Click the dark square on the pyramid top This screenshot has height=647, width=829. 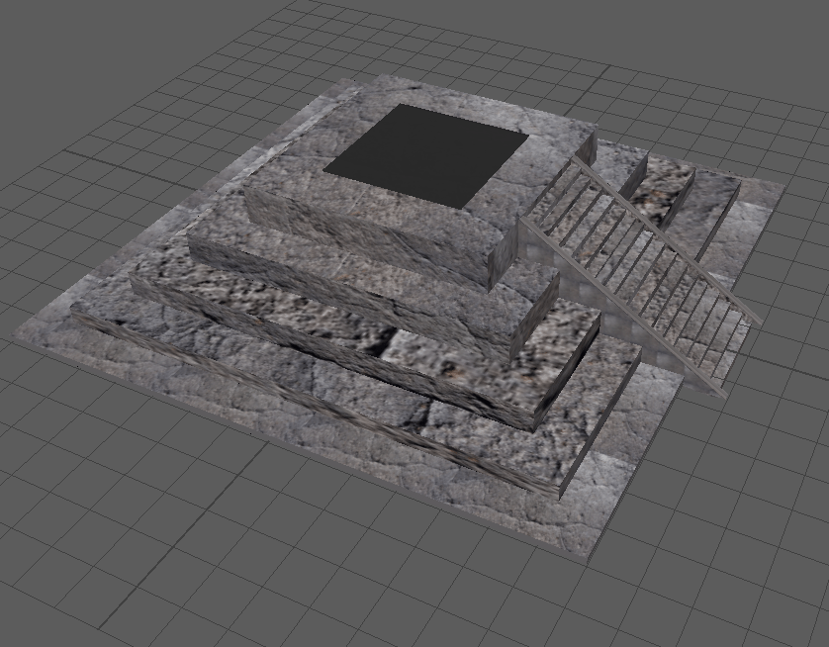[425, 153]
